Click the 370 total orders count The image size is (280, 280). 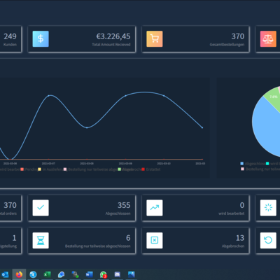tap(10, 205)
